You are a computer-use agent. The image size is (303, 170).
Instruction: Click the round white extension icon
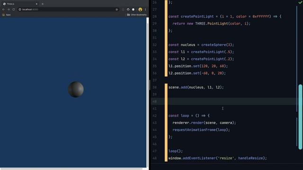(133, 9)
